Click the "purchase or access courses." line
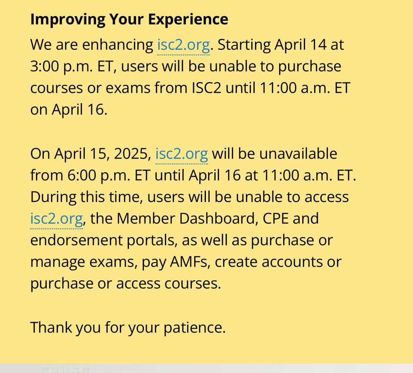Viewport: 413px width, 373px height. coord(125,284)
